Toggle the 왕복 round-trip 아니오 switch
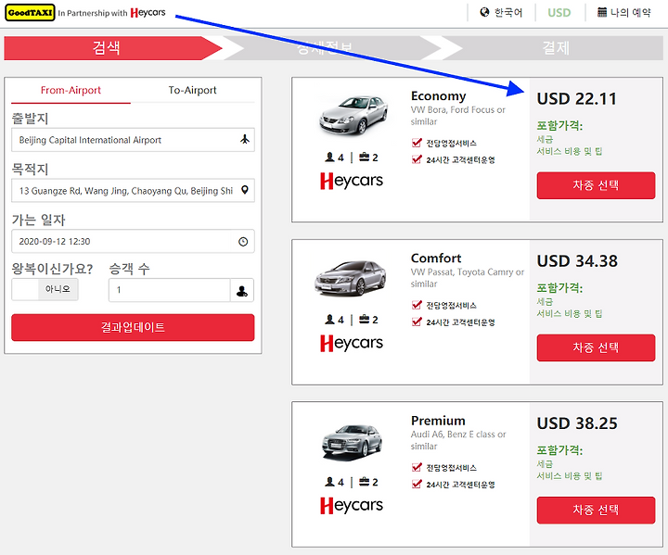The height and width of the screenshot is (555, 668). 45,289
